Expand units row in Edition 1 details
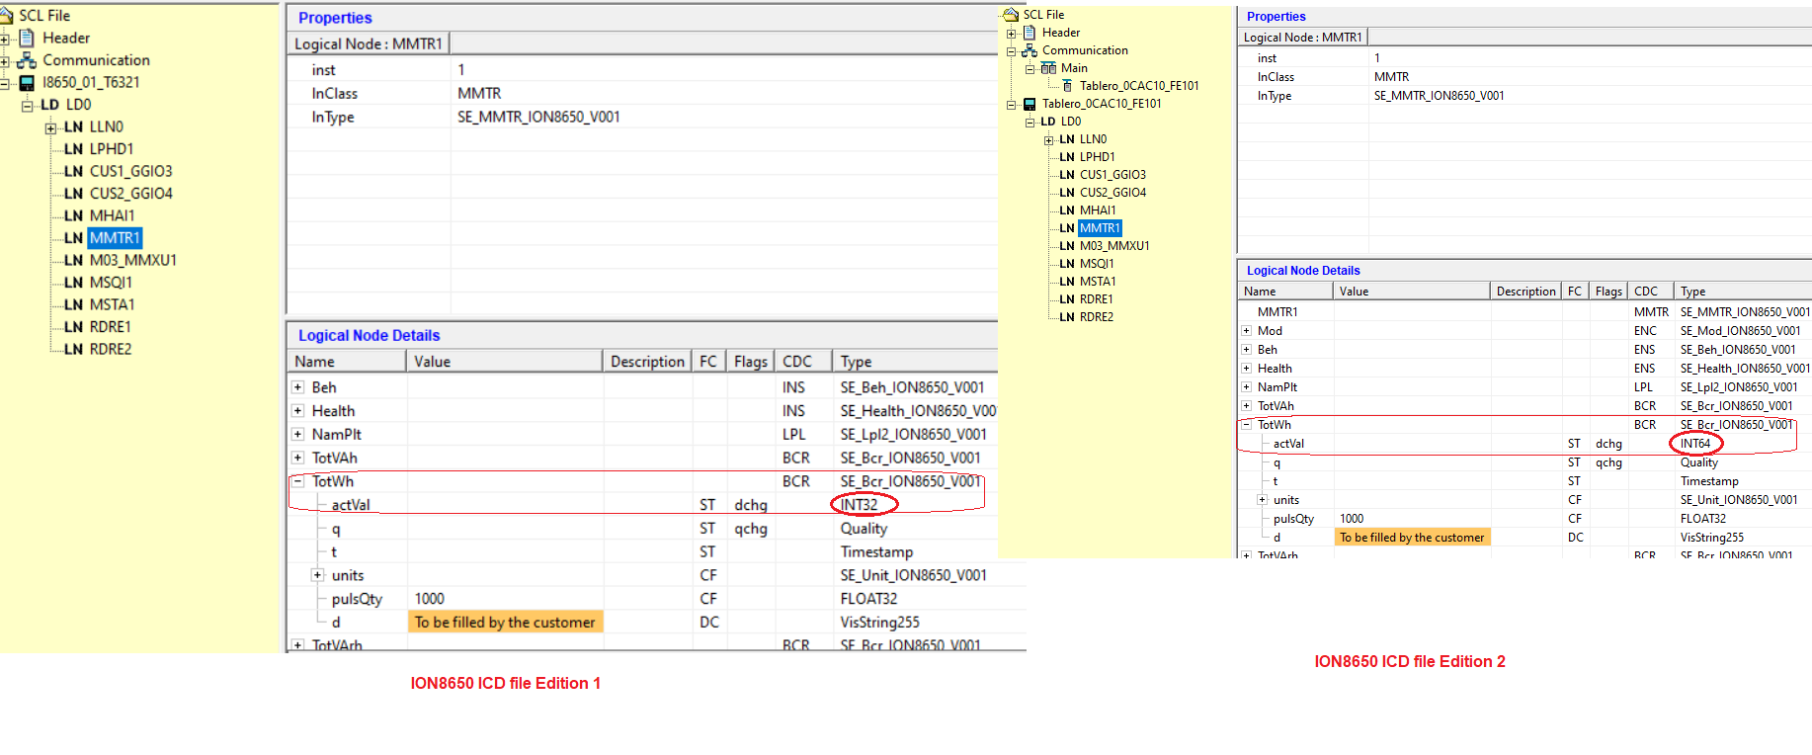The height and width of the screenshot is (755, 1812). click(x=317, y=575)
